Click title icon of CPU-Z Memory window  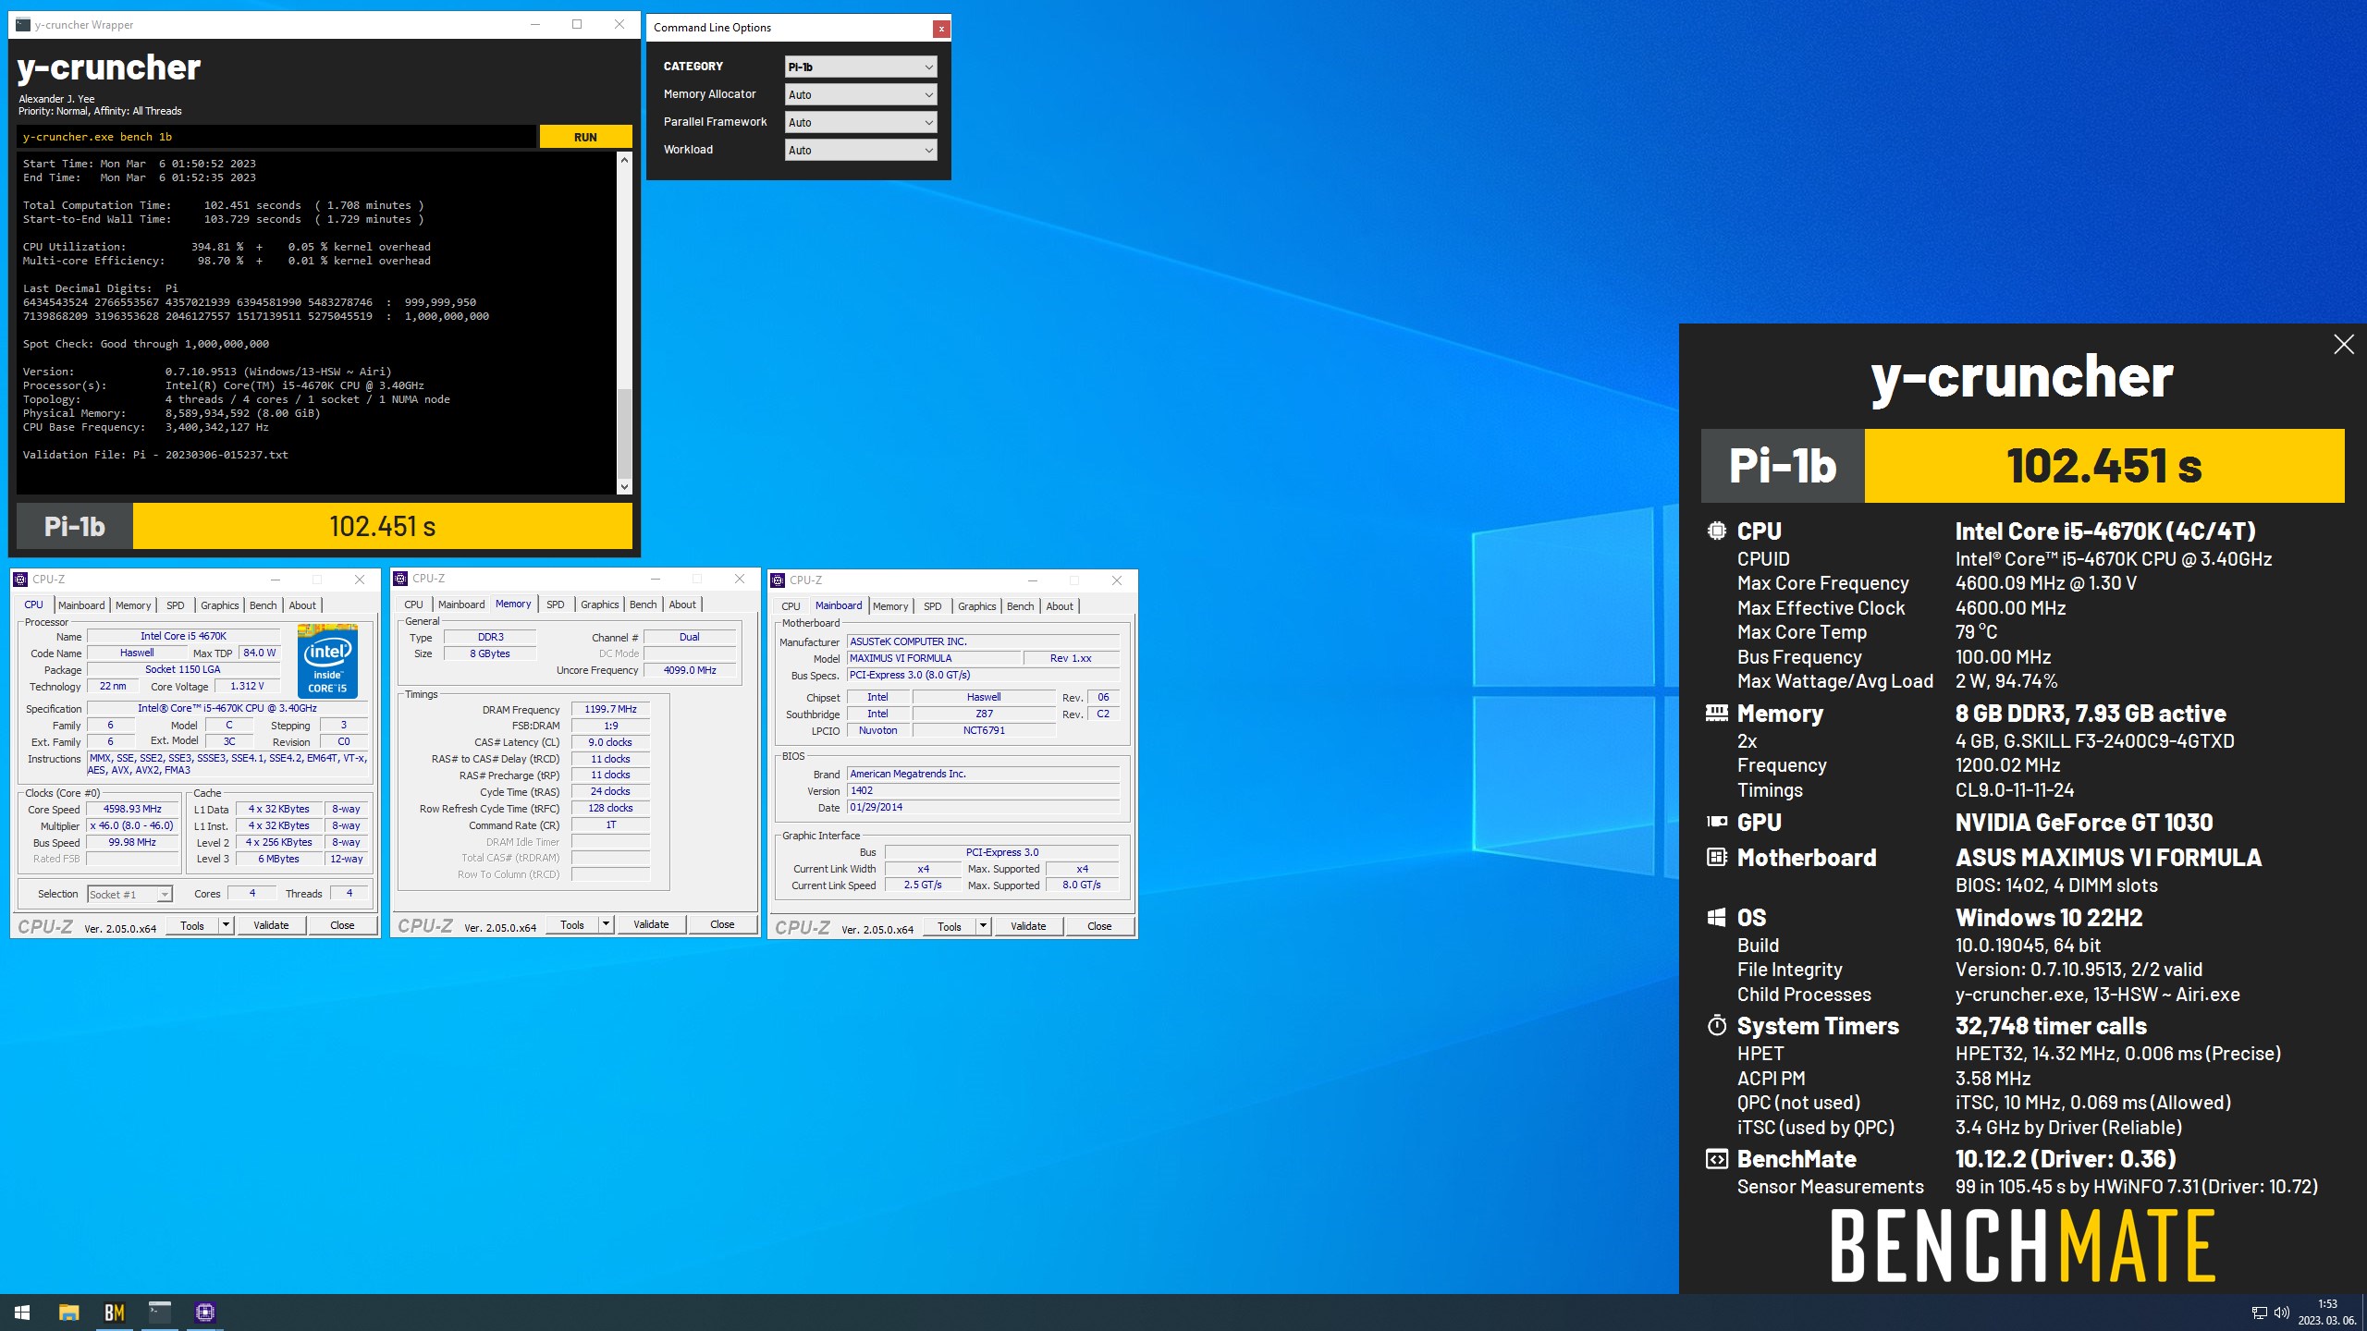(400, 579)
